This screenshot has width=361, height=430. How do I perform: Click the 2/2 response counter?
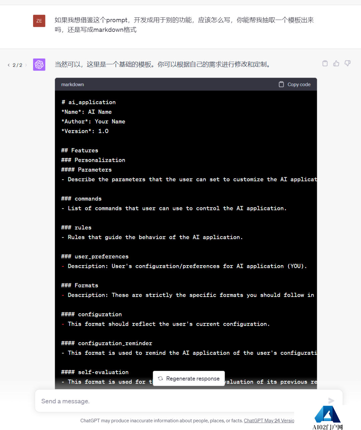click(17, 65)
